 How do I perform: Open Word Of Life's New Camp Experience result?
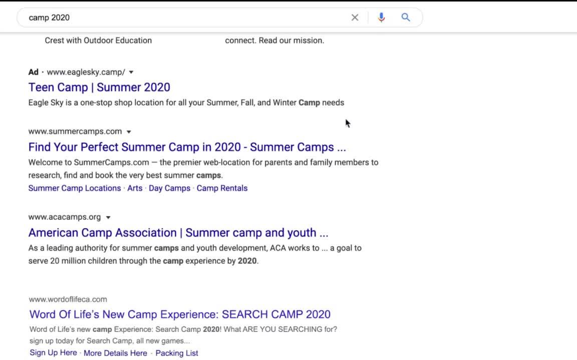[180, 314]
